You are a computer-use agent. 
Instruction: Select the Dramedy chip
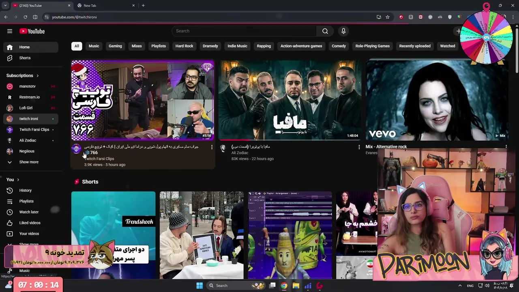210,46
